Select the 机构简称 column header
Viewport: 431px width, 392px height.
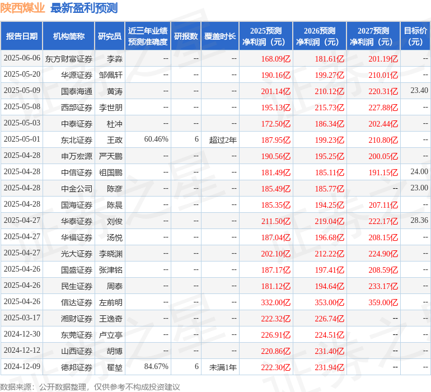(x=68, y=36)
